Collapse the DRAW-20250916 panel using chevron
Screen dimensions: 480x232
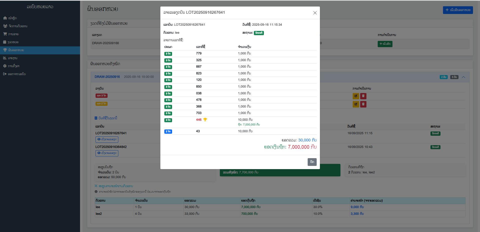[463, 77]
